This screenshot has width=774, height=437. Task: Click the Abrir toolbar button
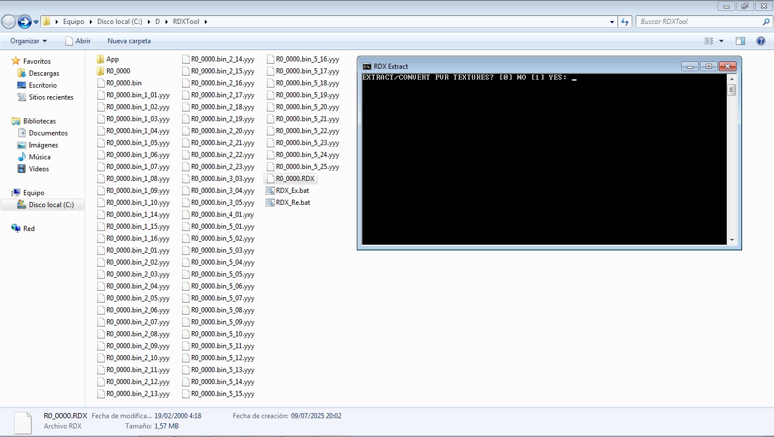coord(78,41)
